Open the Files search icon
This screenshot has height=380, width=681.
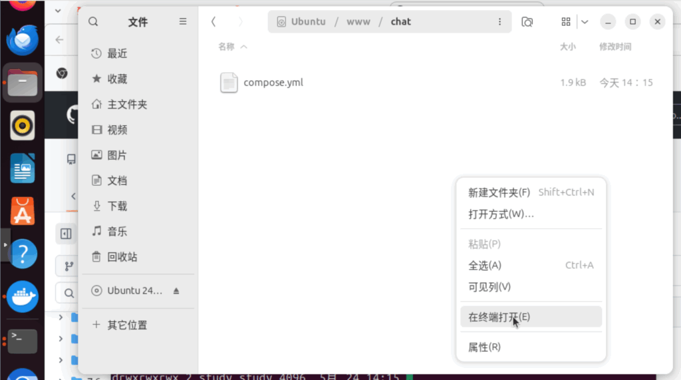93,22
